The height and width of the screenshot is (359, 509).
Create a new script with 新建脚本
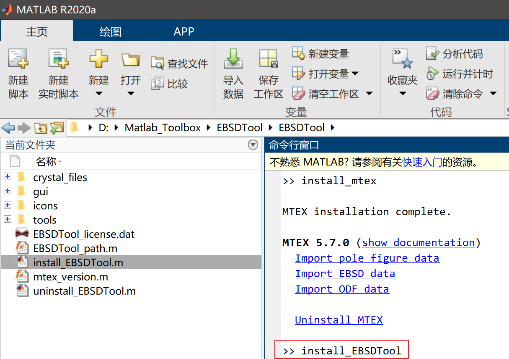click(x=18, y=74)
